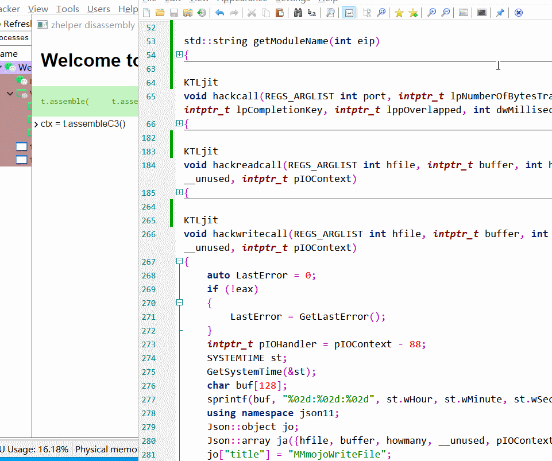
Task: Collapse the child process tree node chevron
Action: point(10,94)
